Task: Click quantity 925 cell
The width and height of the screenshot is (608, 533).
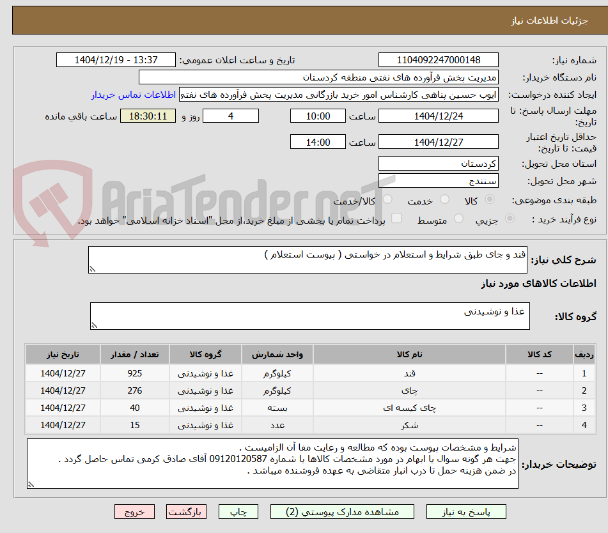Action: point(134,373)
